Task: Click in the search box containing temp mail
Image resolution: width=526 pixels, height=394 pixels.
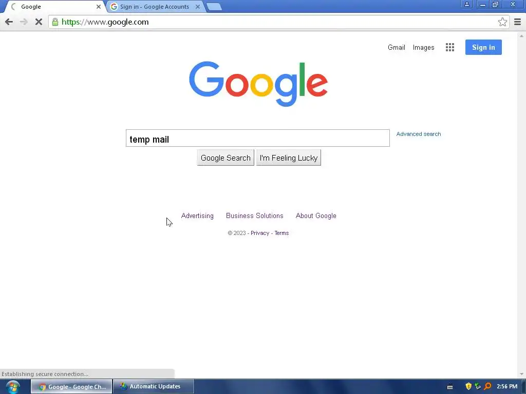Action: [x=258, y=138]
